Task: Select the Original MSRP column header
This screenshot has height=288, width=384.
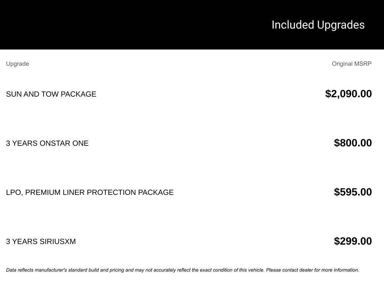Action: pyautogui.click(x=351, y=64)
